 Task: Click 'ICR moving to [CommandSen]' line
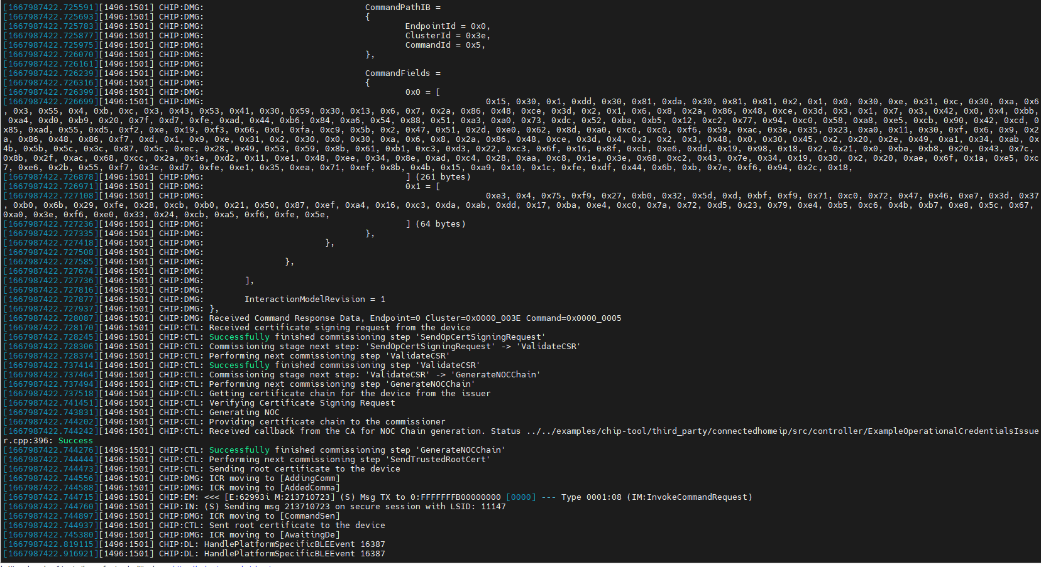click(274, 516)
